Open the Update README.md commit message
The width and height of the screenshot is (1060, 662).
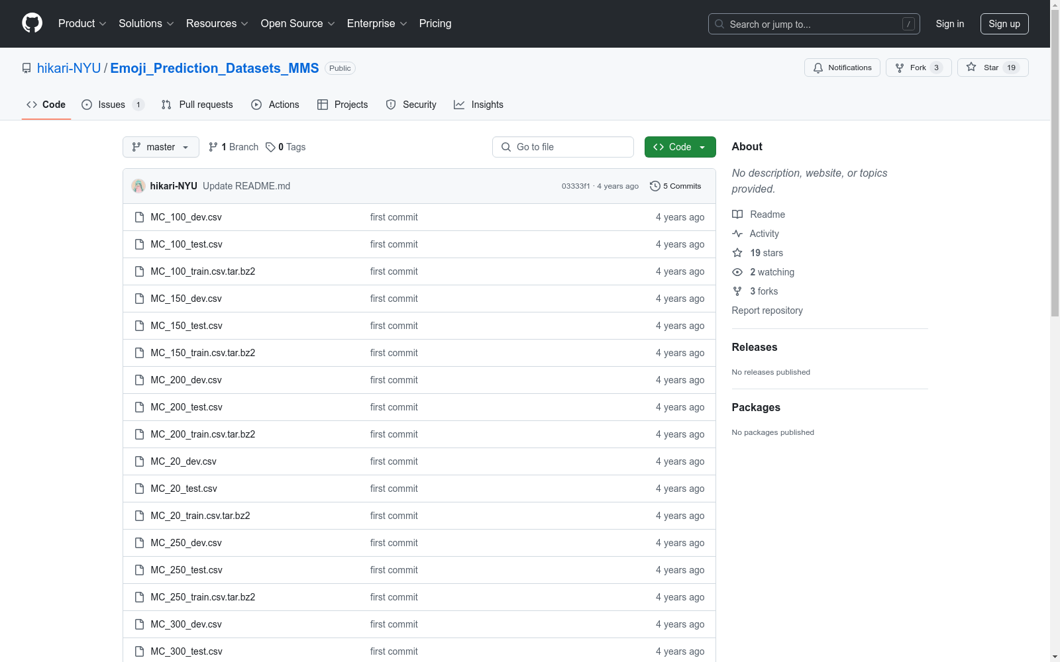[x=246, y=186]
